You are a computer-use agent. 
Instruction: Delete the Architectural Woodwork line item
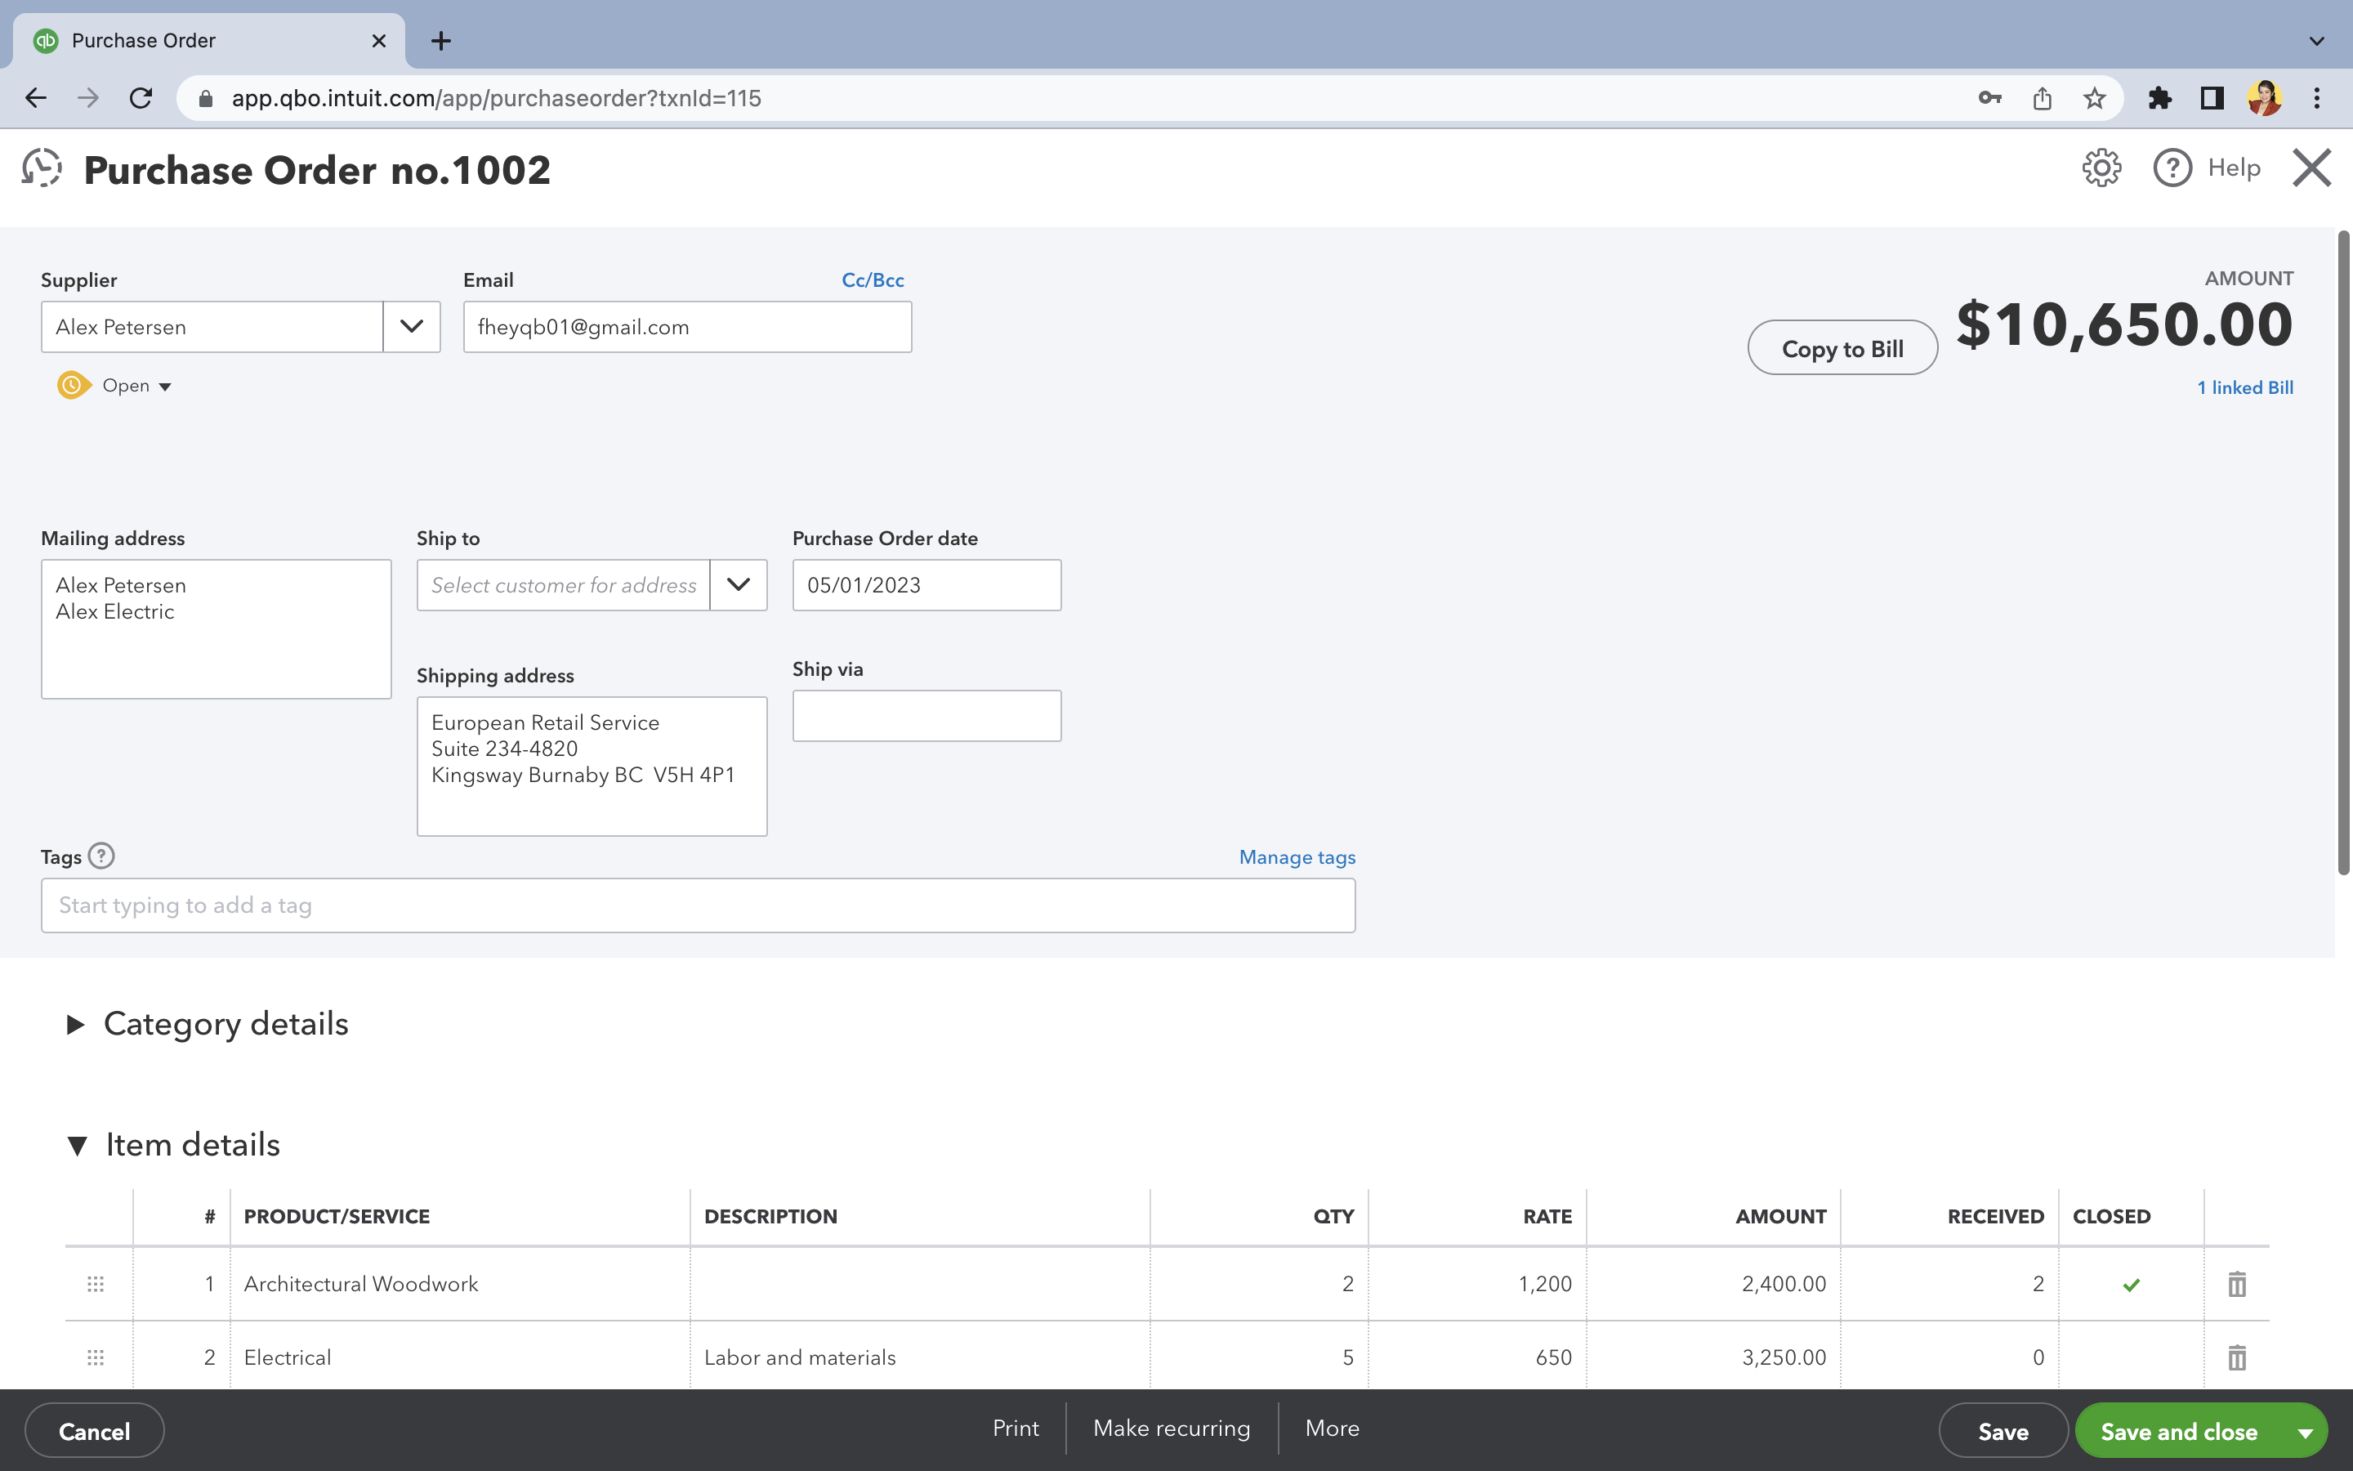[x=2236, y=1284]
